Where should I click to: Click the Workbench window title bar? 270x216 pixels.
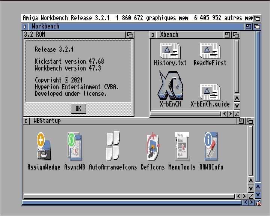[x=136, y=27]
